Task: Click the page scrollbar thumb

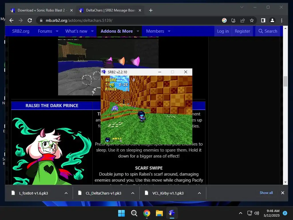Action: (x=285, y=81)
